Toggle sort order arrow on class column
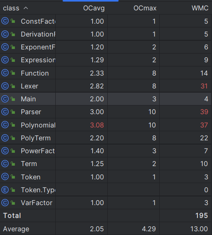 (x=26, y=8)
